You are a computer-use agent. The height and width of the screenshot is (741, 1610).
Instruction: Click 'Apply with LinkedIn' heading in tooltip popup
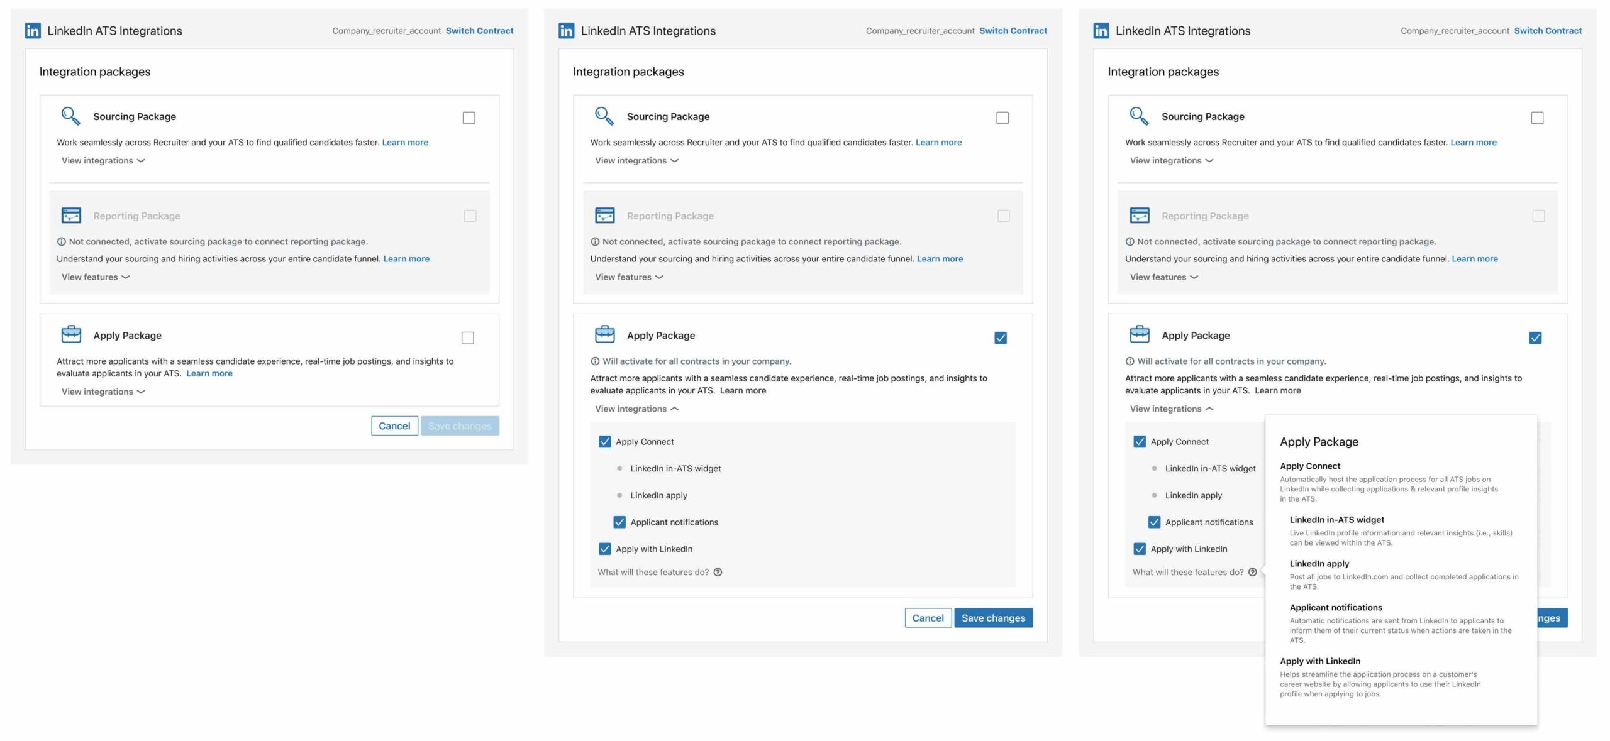[1320, 661]
